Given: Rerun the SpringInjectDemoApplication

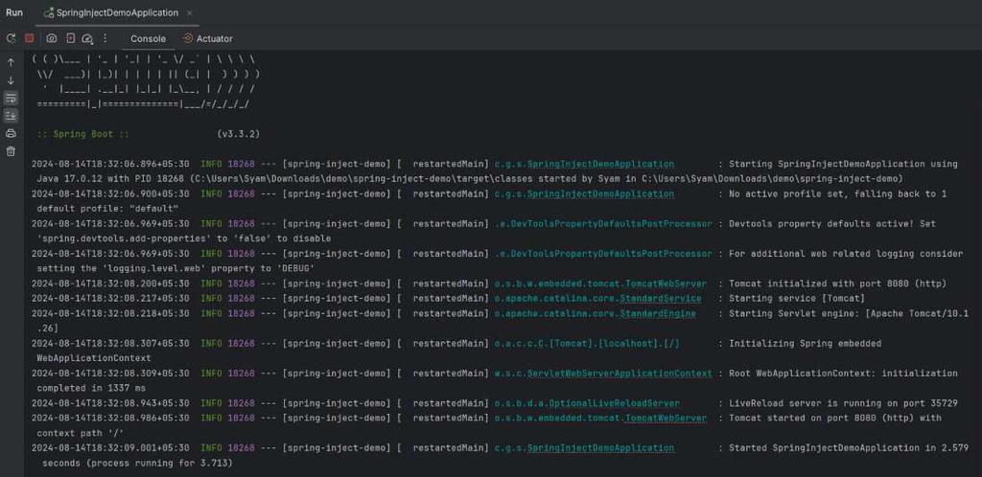Looking at the screenshot, I should point(12,38).
